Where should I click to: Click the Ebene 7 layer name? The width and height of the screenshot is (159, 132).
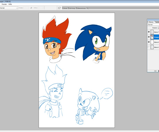coord(156,32)
